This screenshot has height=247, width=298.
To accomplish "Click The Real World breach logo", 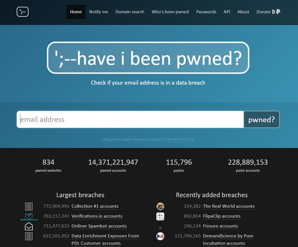I will pyautogui.click(x=160, y=206).
